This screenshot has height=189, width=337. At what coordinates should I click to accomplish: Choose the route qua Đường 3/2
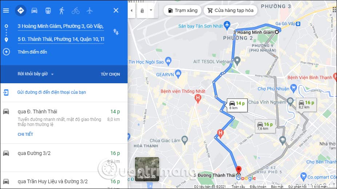point(64,157)
